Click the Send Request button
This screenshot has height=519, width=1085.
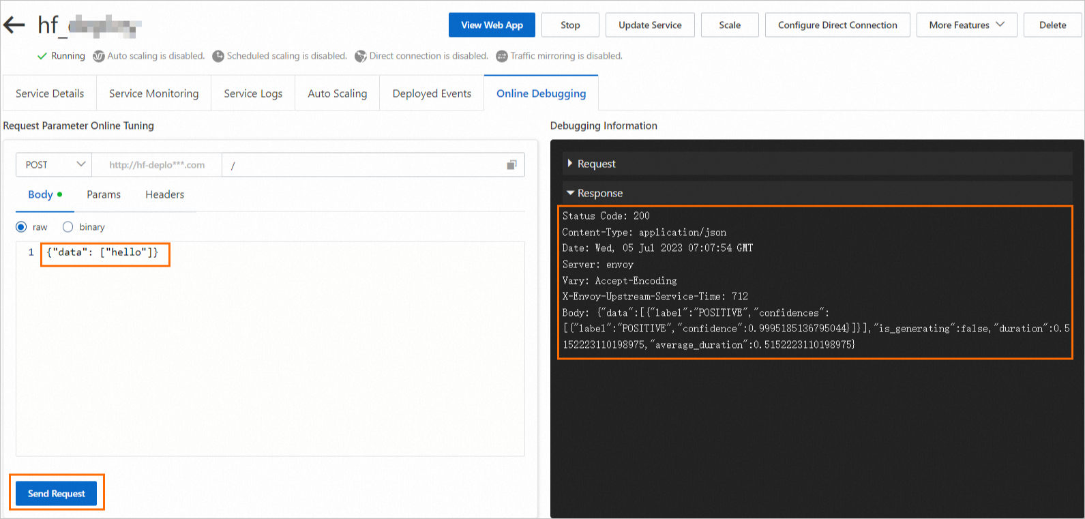tap(57, 493)
